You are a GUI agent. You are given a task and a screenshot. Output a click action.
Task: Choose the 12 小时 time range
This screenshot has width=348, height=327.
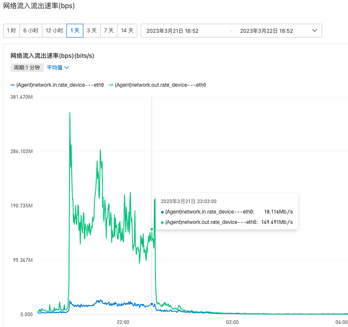pos(54,31)
